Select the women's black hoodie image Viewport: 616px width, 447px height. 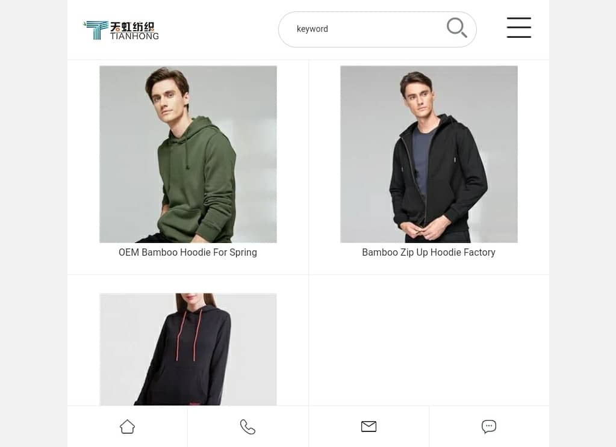(x=188, y=350)
